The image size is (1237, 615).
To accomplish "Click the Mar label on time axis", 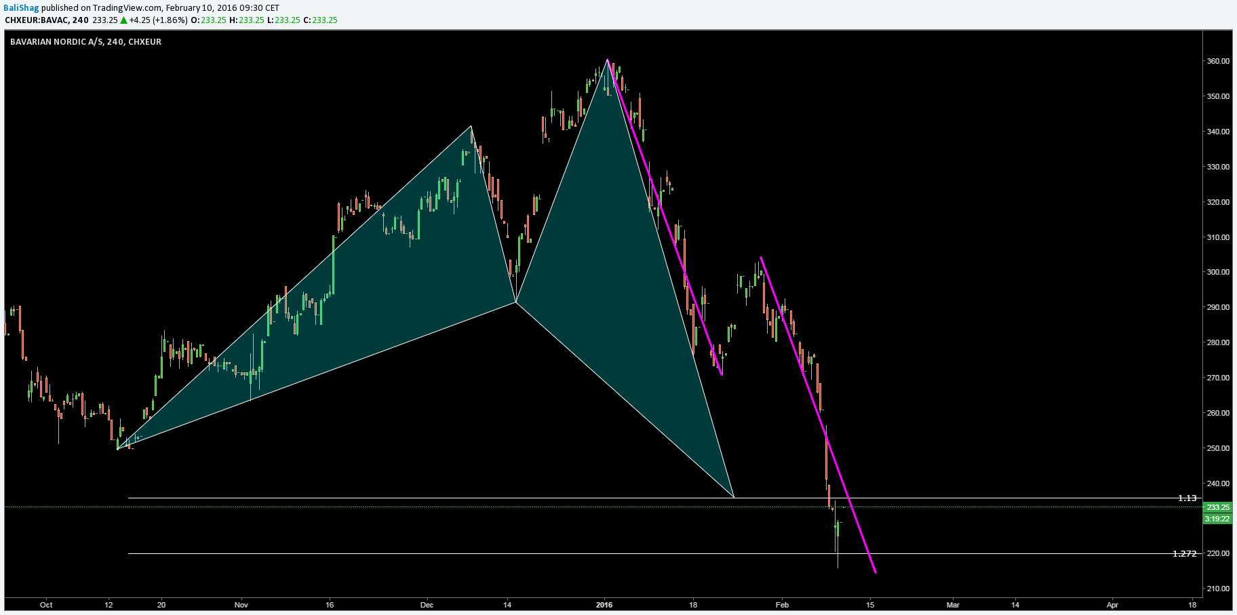I will (953, 604).
